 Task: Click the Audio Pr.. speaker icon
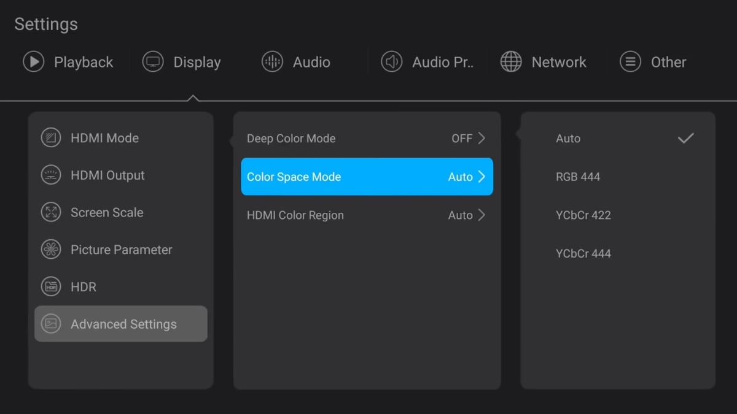pos(391,62)
